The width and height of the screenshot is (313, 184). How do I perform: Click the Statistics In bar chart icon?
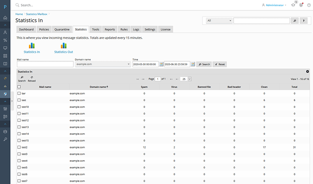[32, 46]
